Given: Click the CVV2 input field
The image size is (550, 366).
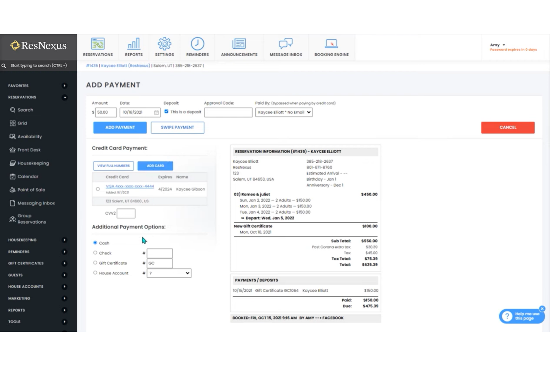Looking at the screenshot, I should pyautogui.click(x=126, y=213).
